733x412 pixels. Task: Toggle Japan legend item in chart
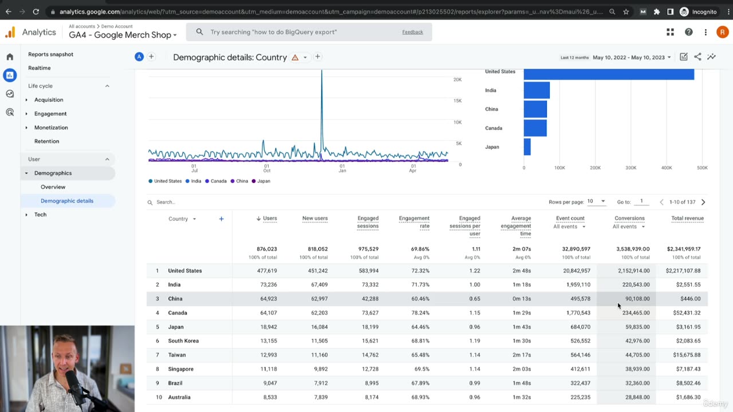click(261, 181)
